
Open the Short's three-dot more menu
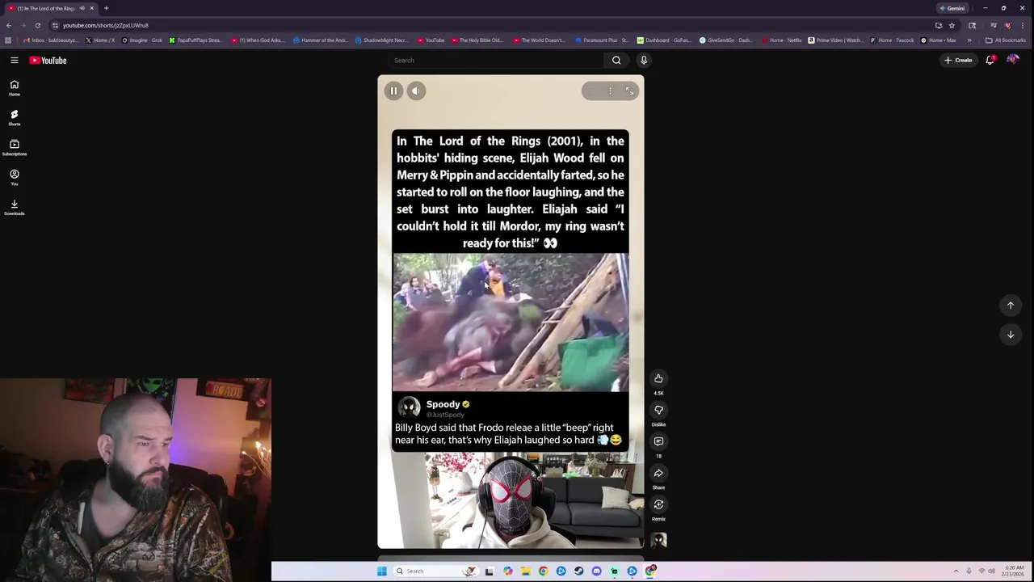click(x=610, y=91)
